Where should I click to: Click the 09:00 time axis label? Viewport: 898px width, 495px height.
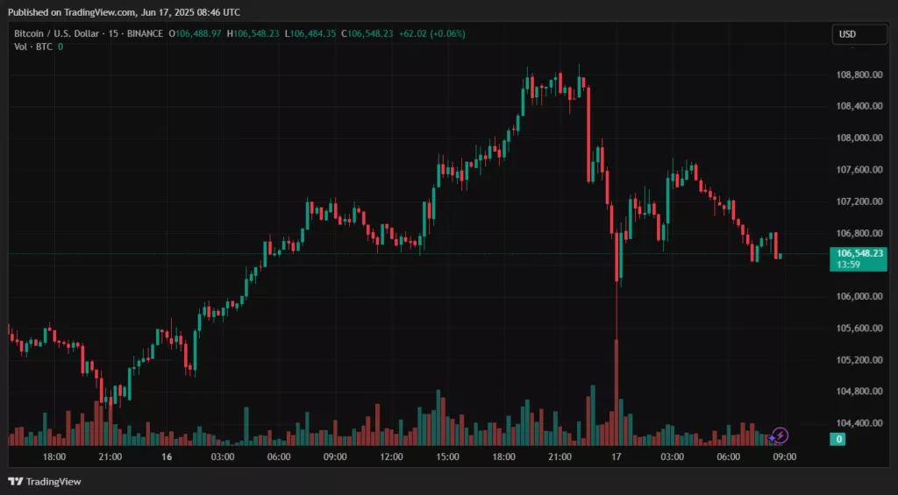click(x=784, y=457)
